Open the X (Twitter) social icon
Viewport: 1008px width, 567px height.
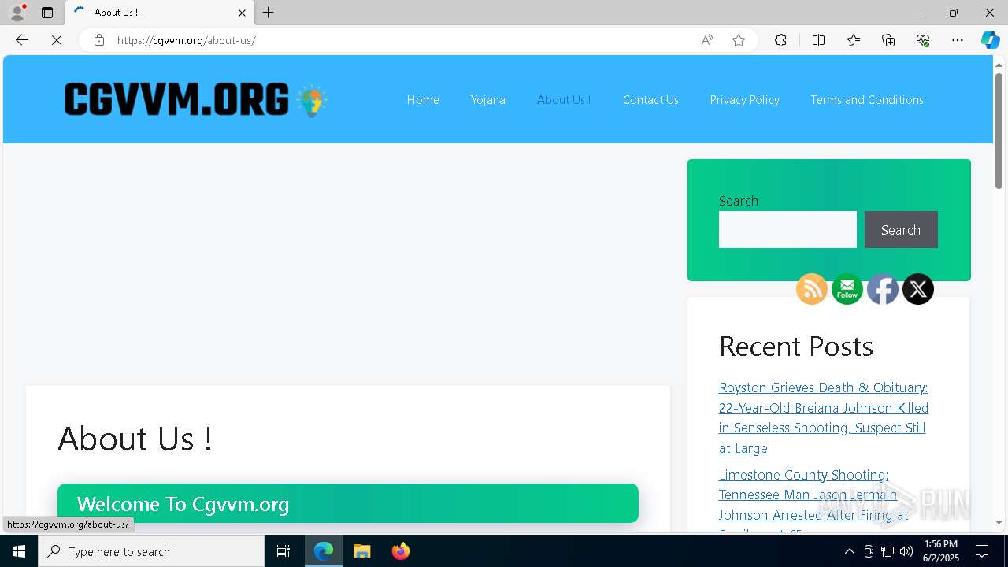918,289
